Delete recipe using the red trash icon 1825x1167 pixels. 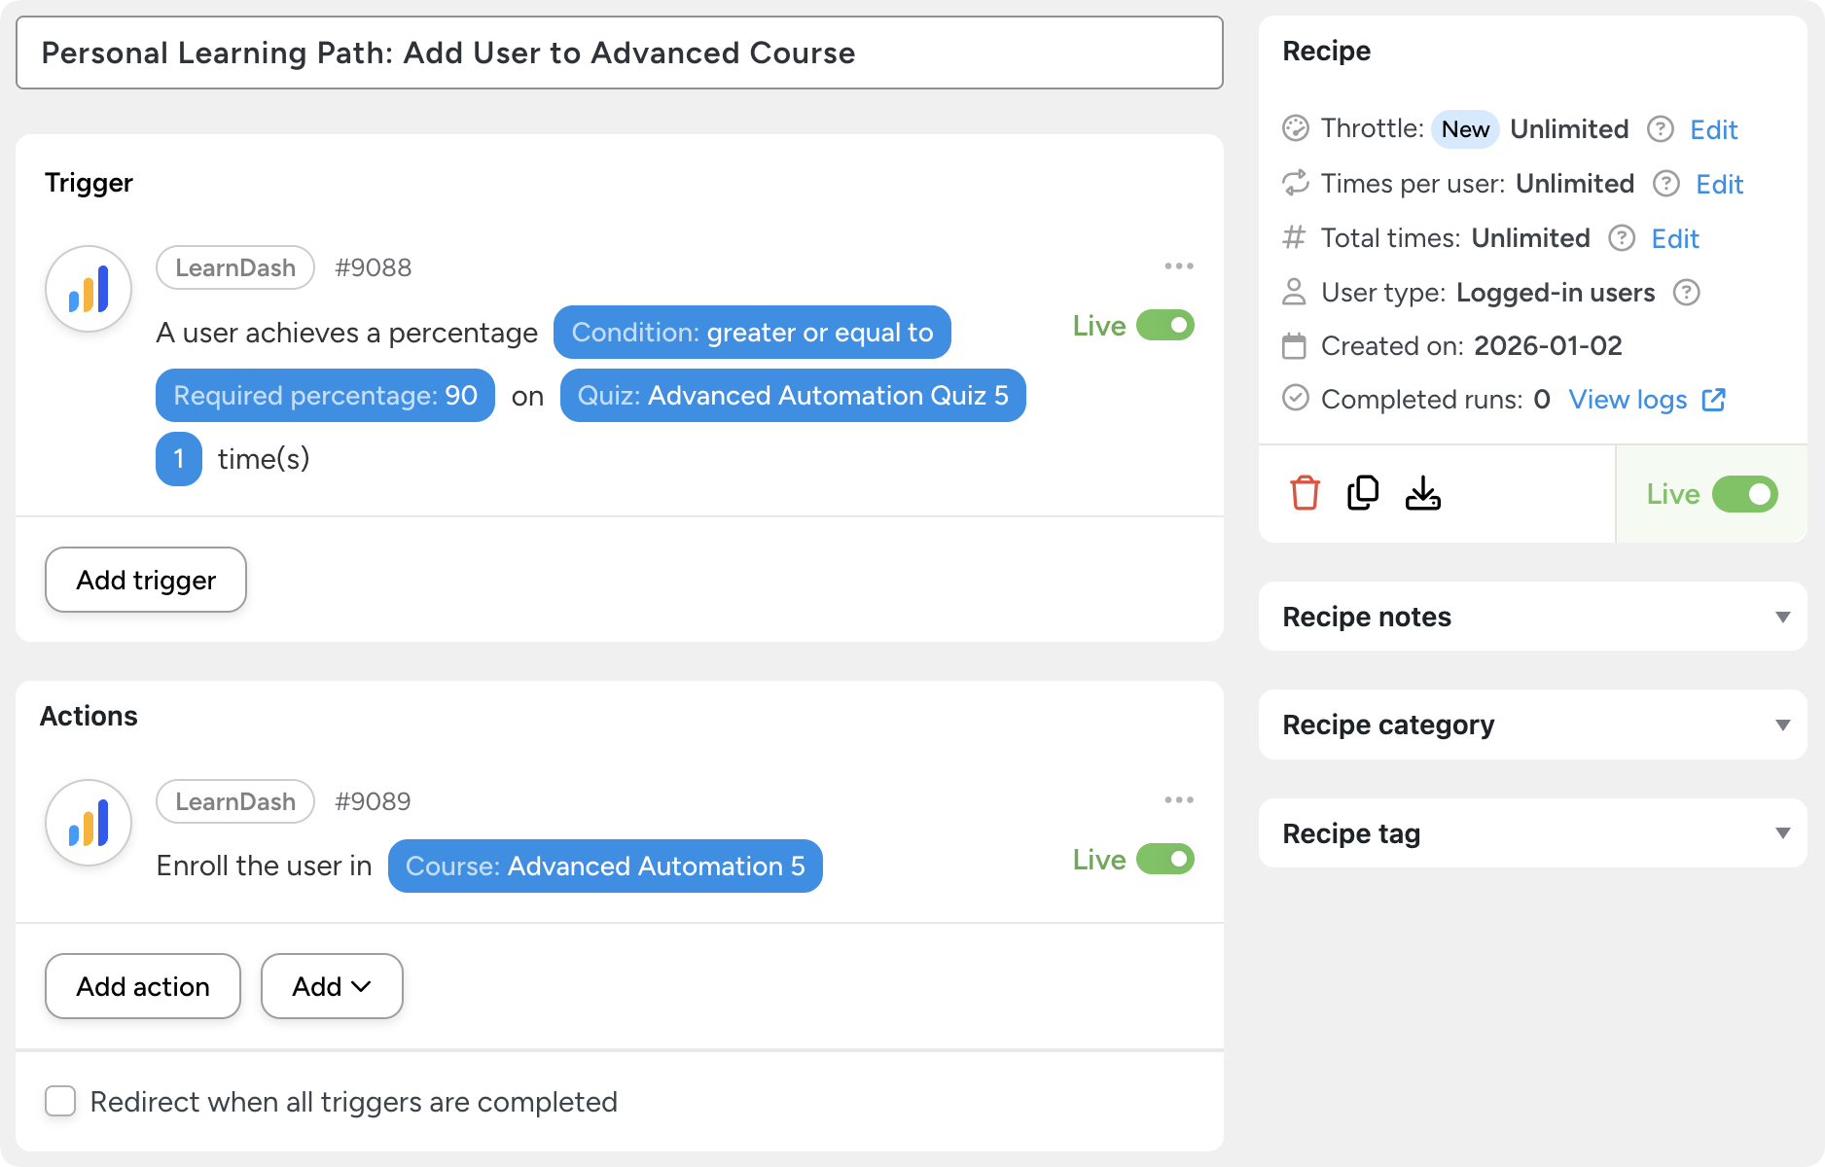pos(1305,493)
